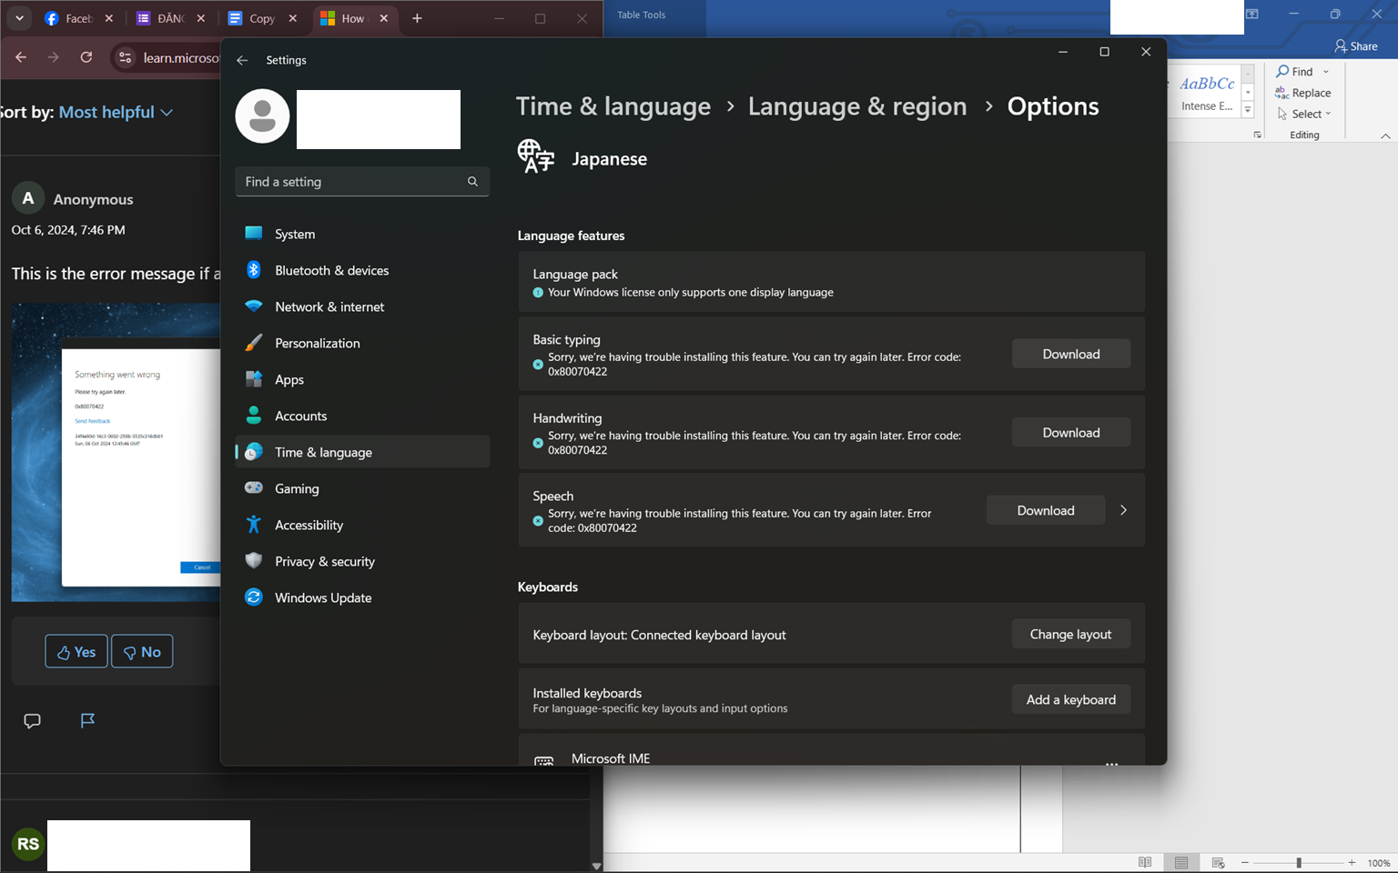Open Bluetooth & devices settings
Viewport: 1398px width, 873px height.
click(x=362, y=270)
